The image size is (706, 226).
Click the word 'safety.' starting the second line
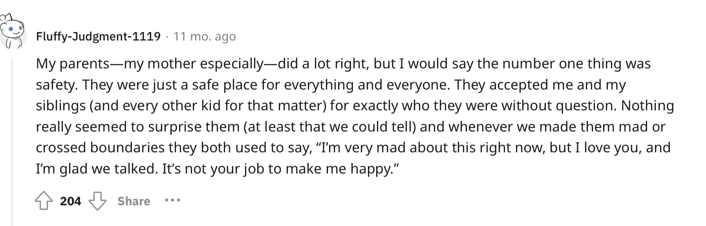pos(57,85)
